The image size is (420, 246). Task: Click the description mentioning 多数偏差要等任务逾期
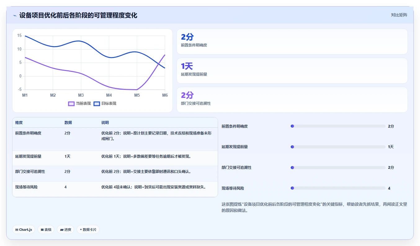tap(146, 156)
